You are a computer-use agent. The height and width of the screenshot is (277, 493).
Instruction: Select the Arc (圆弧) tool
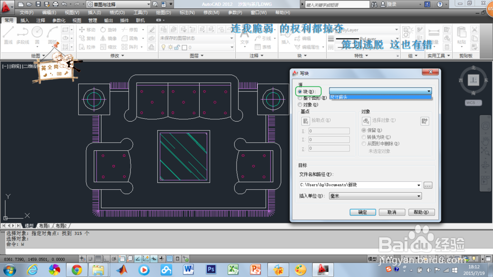coord(52,35)
